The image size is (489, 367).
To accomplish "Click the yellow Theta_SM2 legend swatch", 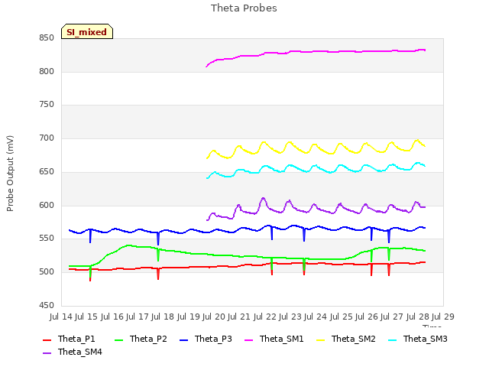I will point(321,339).
